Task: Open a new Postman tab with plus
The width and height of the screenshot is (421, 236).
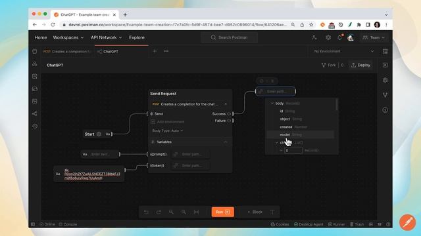Action: pos(155,51)
